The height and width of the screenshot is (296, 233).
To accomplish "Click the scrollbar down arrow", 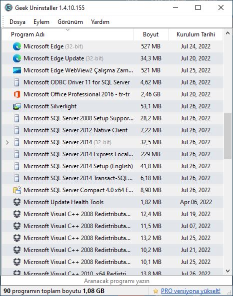I will point(227,271).
